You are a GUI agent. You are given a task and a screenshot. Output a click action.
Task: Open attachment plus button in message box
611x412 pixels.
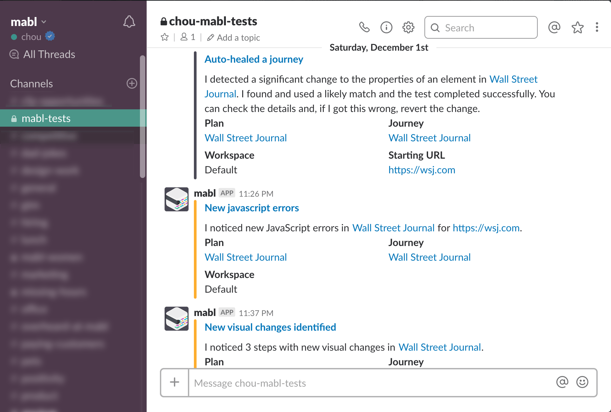[175, 382]
